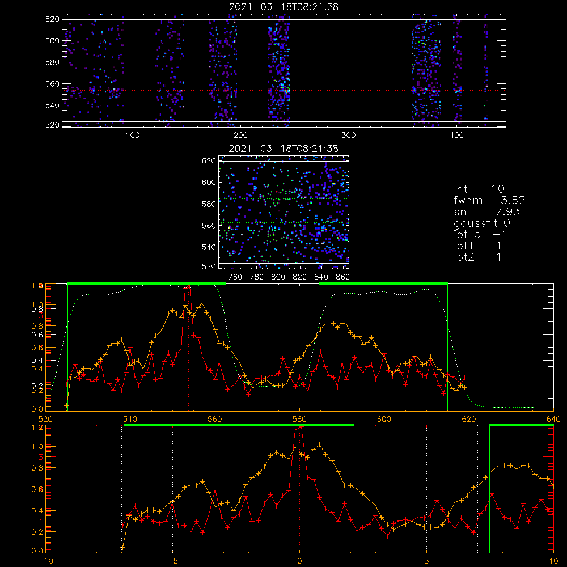Click the 600 x-axis label of the 520–640 profile plot
Image resolution: width=567 pixels, height=567 pixels.
tap(384, 420)
